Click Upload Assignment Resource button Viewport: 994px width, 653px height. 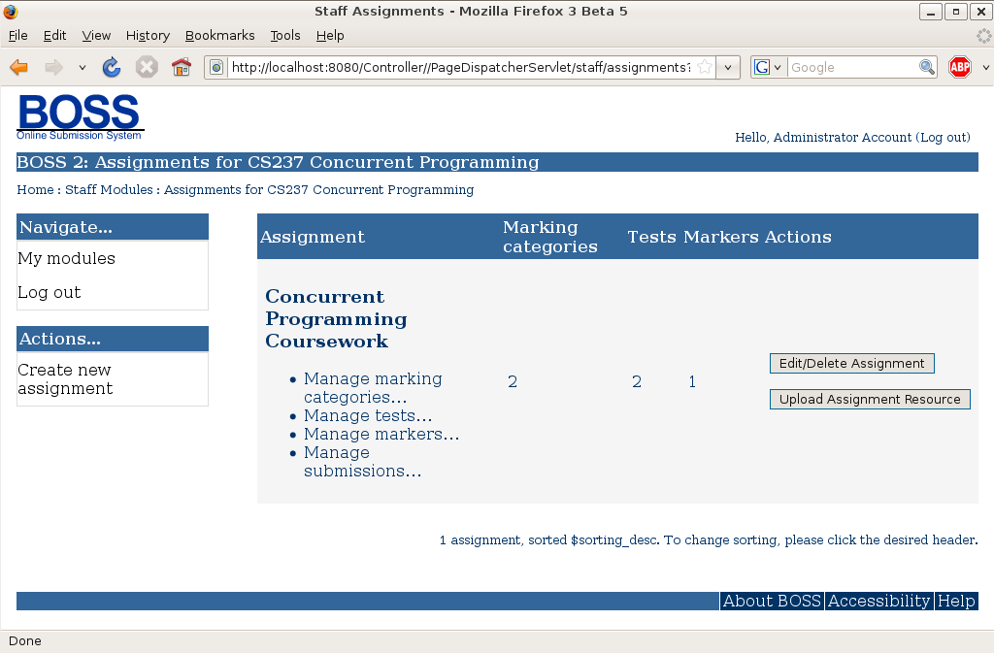[870, 399]
